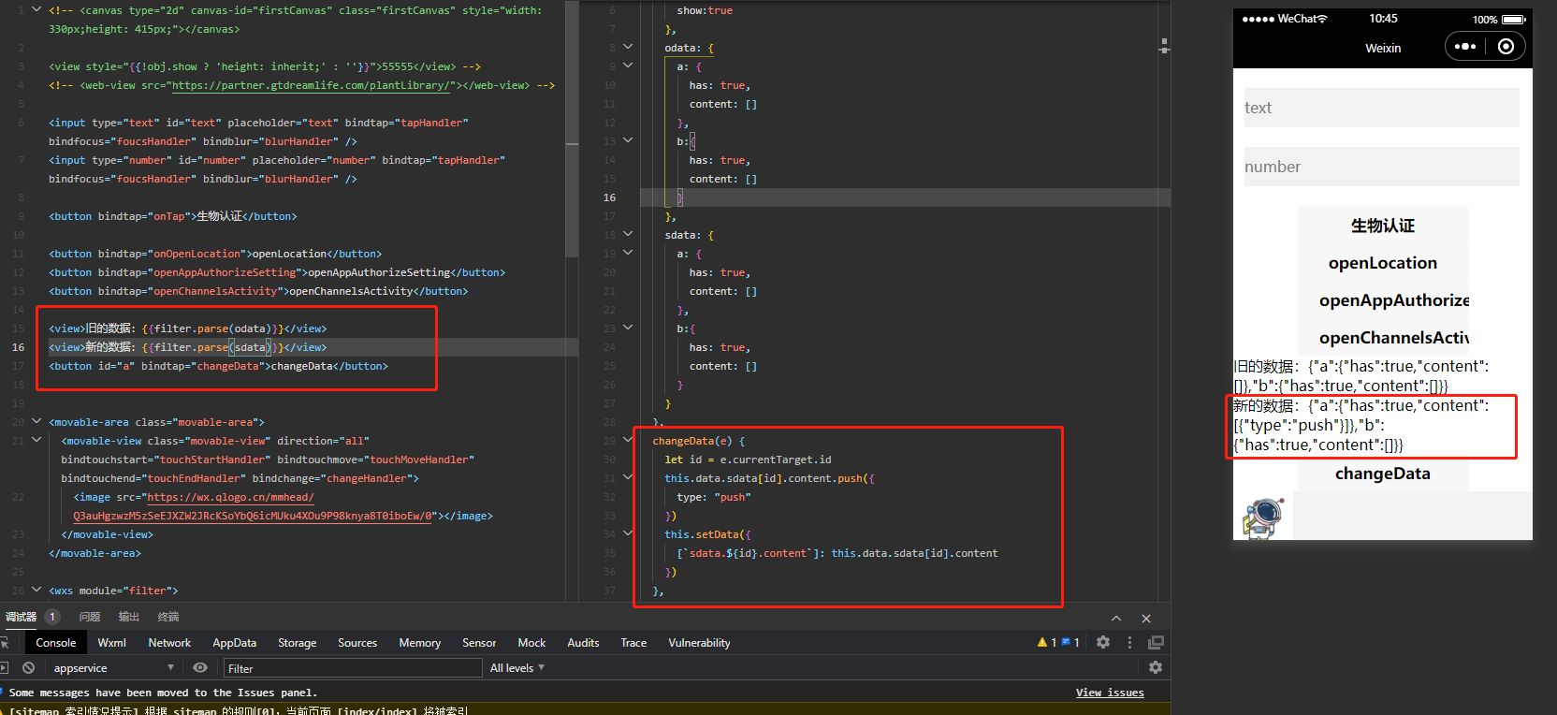Follow the View issues link
The image size is (1557, 715).
coord(1110,693)
